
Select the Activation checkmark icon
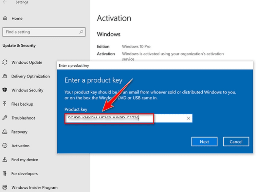5,146
